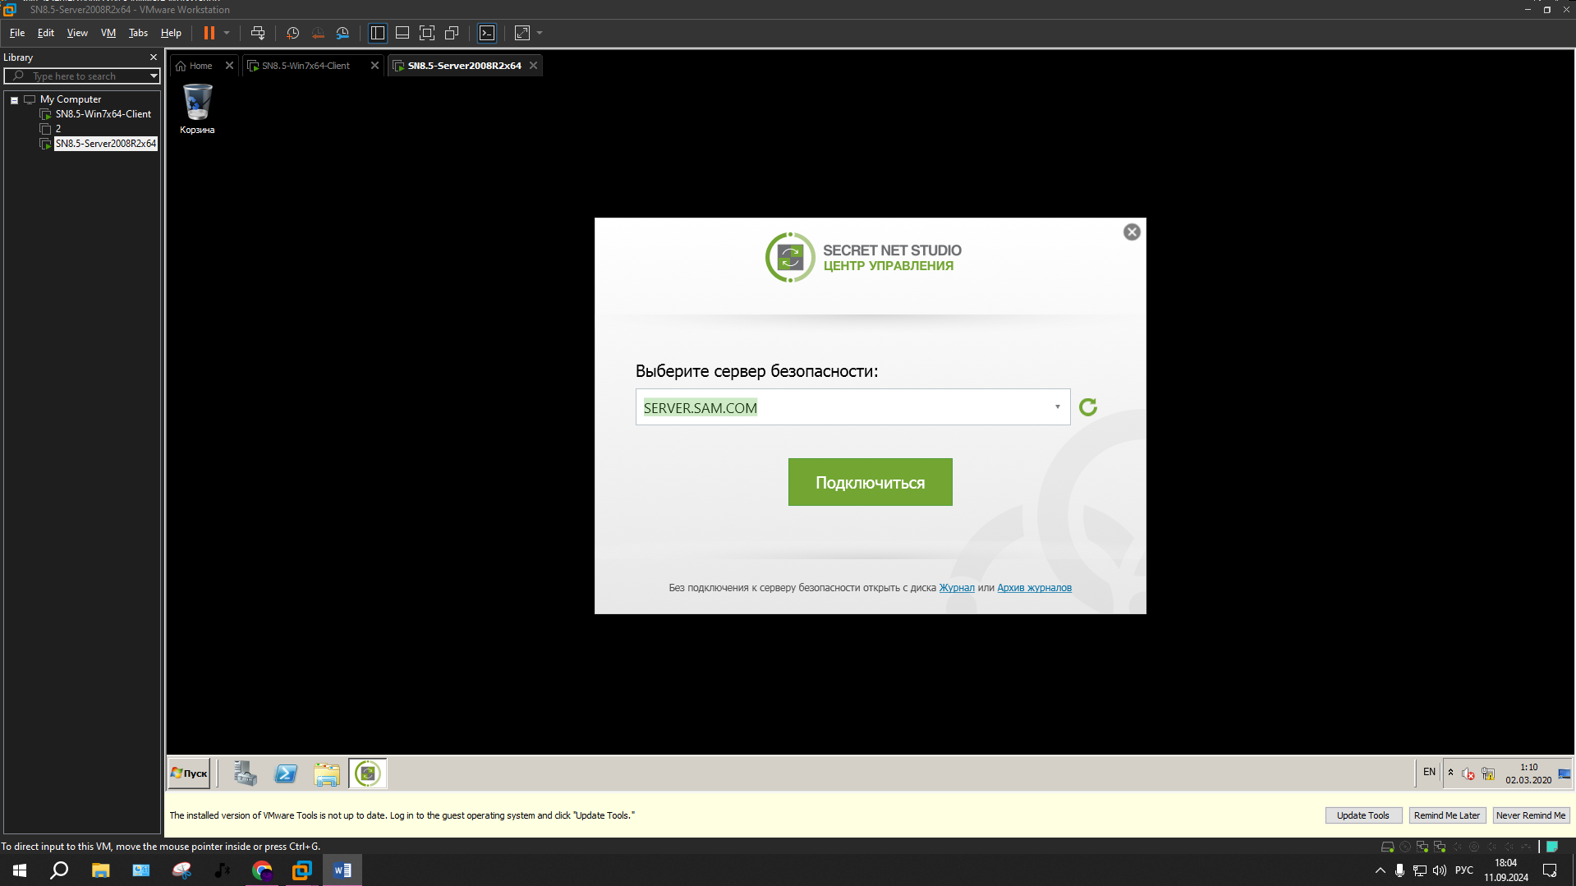Launch PowerShell from the guest taskbar
This screenshot has width=1576, height=886.
point(286,774)
